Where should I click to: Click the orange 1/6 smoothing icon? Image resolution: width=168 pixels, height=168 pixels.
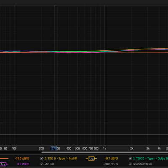(91, 159)
